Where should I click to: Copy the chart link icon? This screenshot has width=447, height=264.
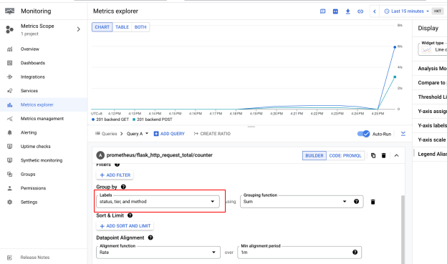click(x=360, y=11)
